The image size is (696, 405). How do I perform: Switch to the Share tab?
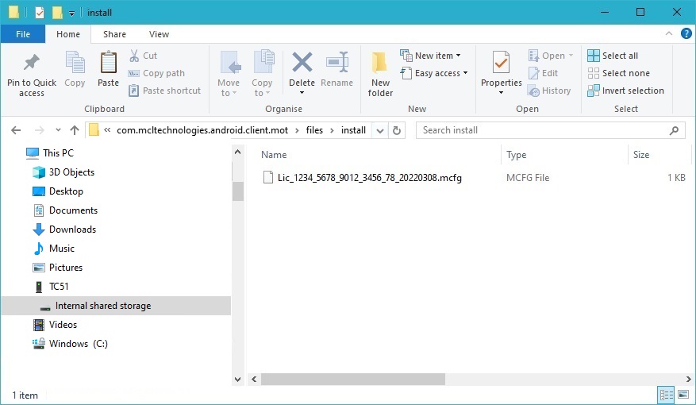pos(114,34)
